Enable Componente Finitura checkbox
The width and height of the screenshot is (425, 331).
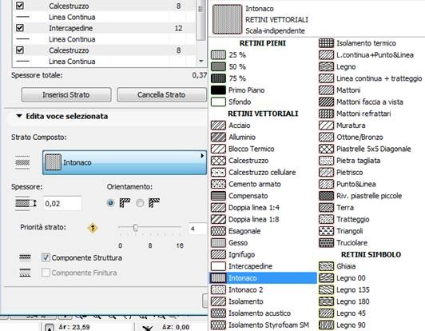[46, 273]
